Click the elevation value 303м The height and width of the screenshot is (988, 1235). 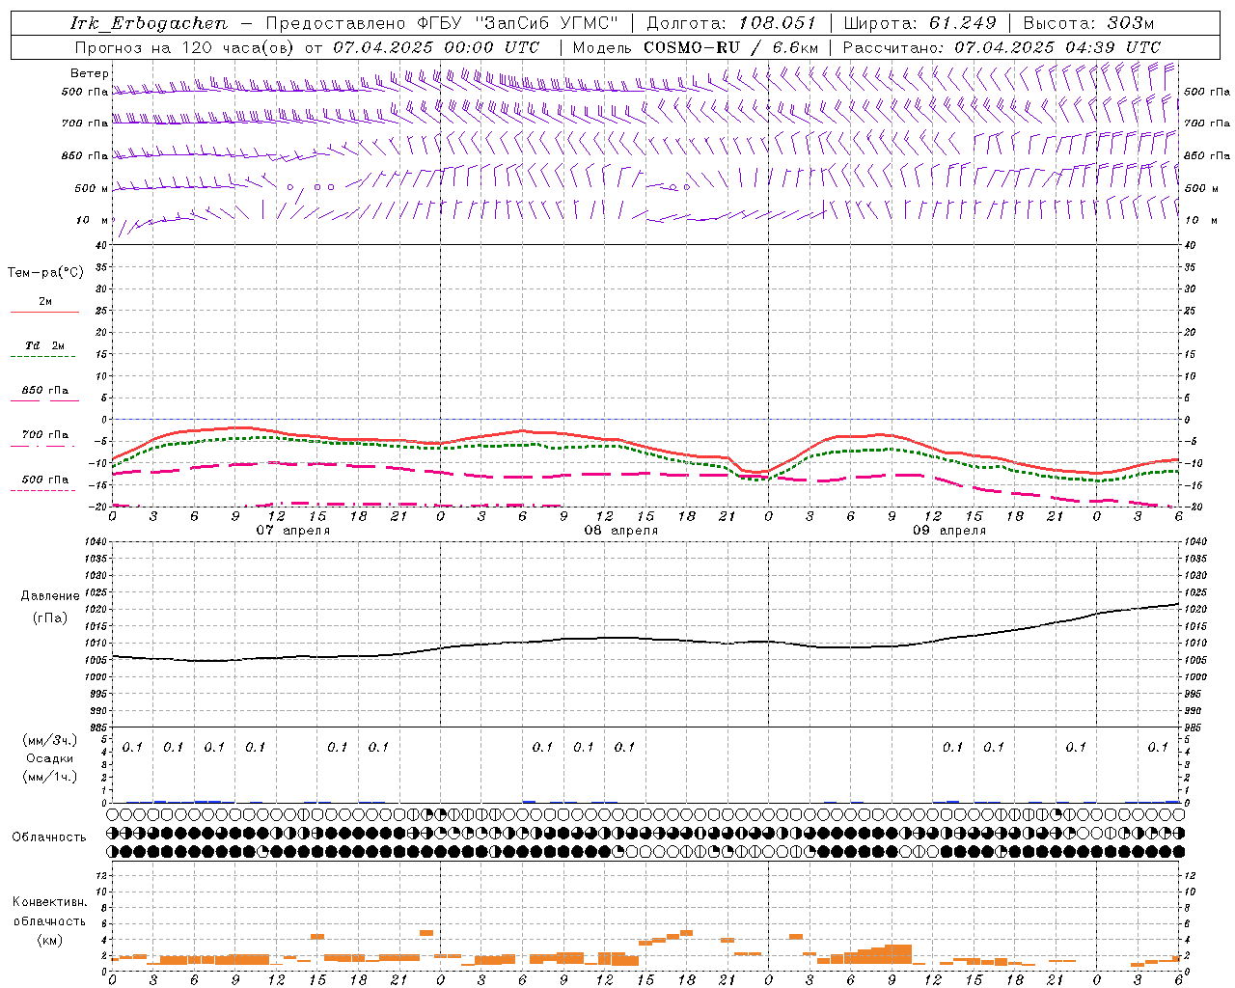point(1131,23)
